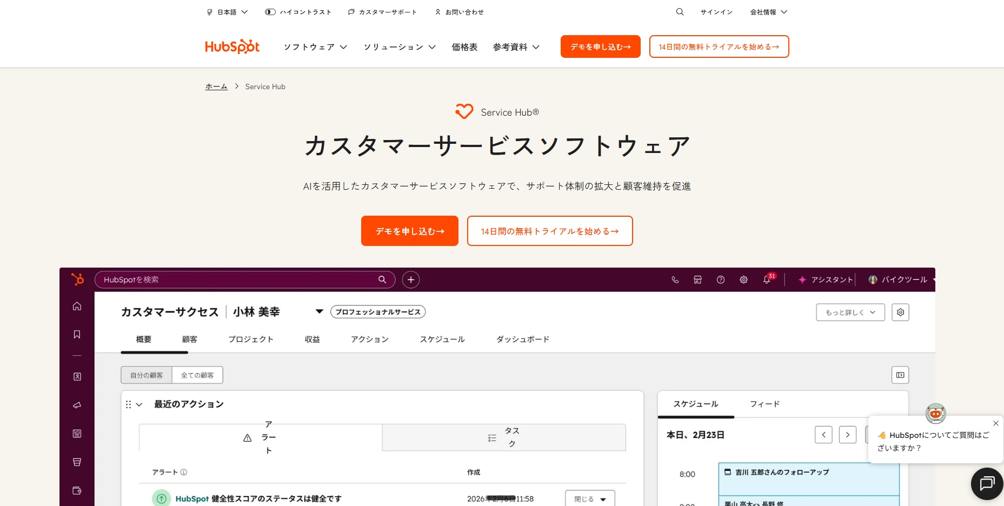Screen dimensions: 1004x506
Task: Click the search magnifier icon in top navigation
Action: coord(680,12)
